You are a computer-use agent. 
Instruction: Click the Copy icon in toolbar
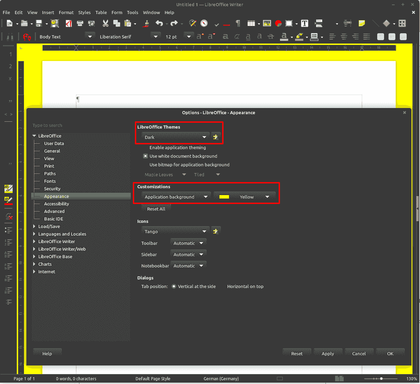pyautogui.click(x=117, y=23)
